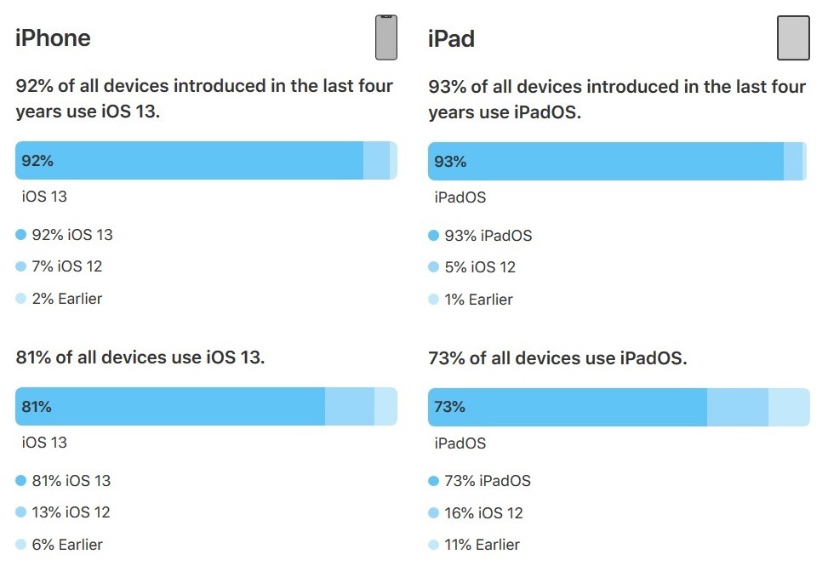Screen dimensions: 828x566
Task: Click the 93% iPadOS bar segment
Action: (605, 162)
